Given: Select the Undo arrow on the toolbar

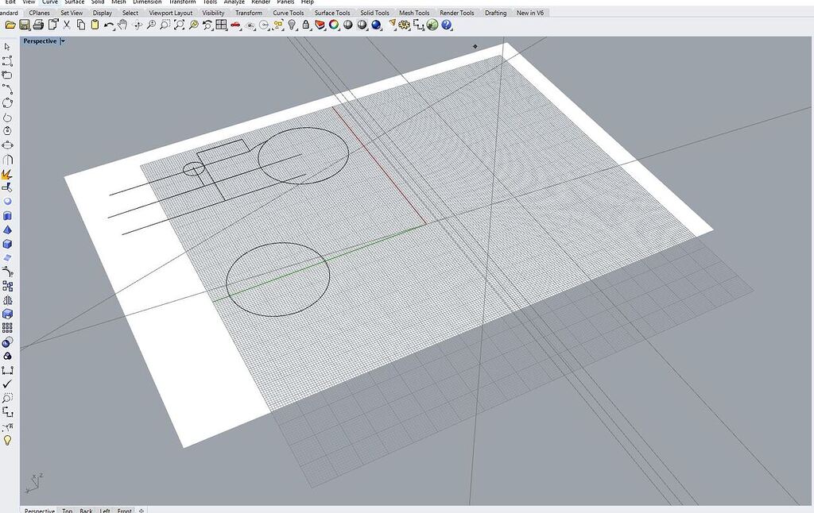Looking at the screenshot, I should tap(109, 25).
